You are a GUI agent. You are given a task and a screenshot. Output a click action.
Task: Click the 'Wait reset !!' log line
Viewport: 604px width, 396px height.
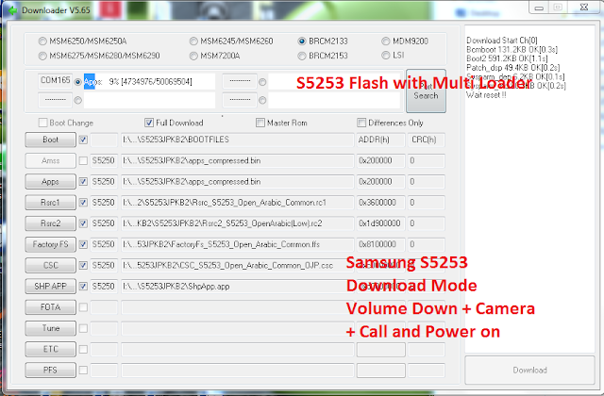[486, 95]
